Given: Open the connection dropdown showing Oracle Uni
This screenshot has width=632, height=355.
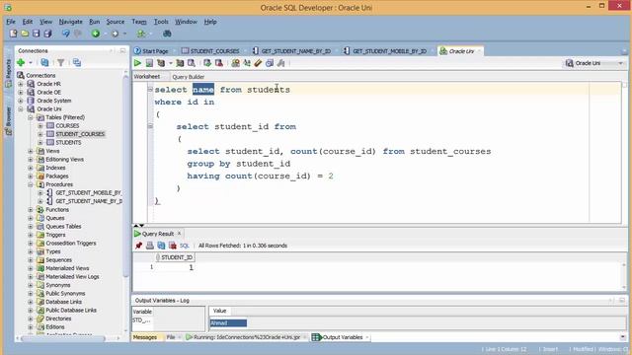Looking at the screenshot, I should pyautogui.click(x=594, y=63).
